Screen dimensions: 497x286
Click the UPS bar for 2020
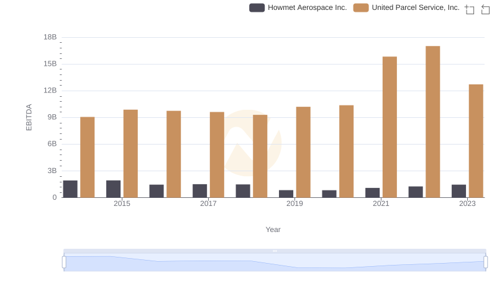point(347,151)
